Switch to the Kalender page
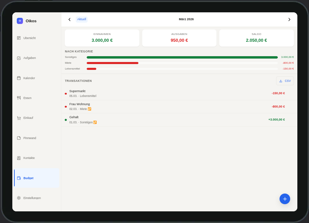Image resolution: width=309 pixels, height=223 pixels. pos(37,78)
